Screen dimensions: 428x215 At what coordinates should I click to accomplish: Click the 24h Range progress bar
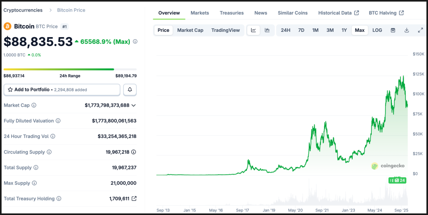(70, 69)
